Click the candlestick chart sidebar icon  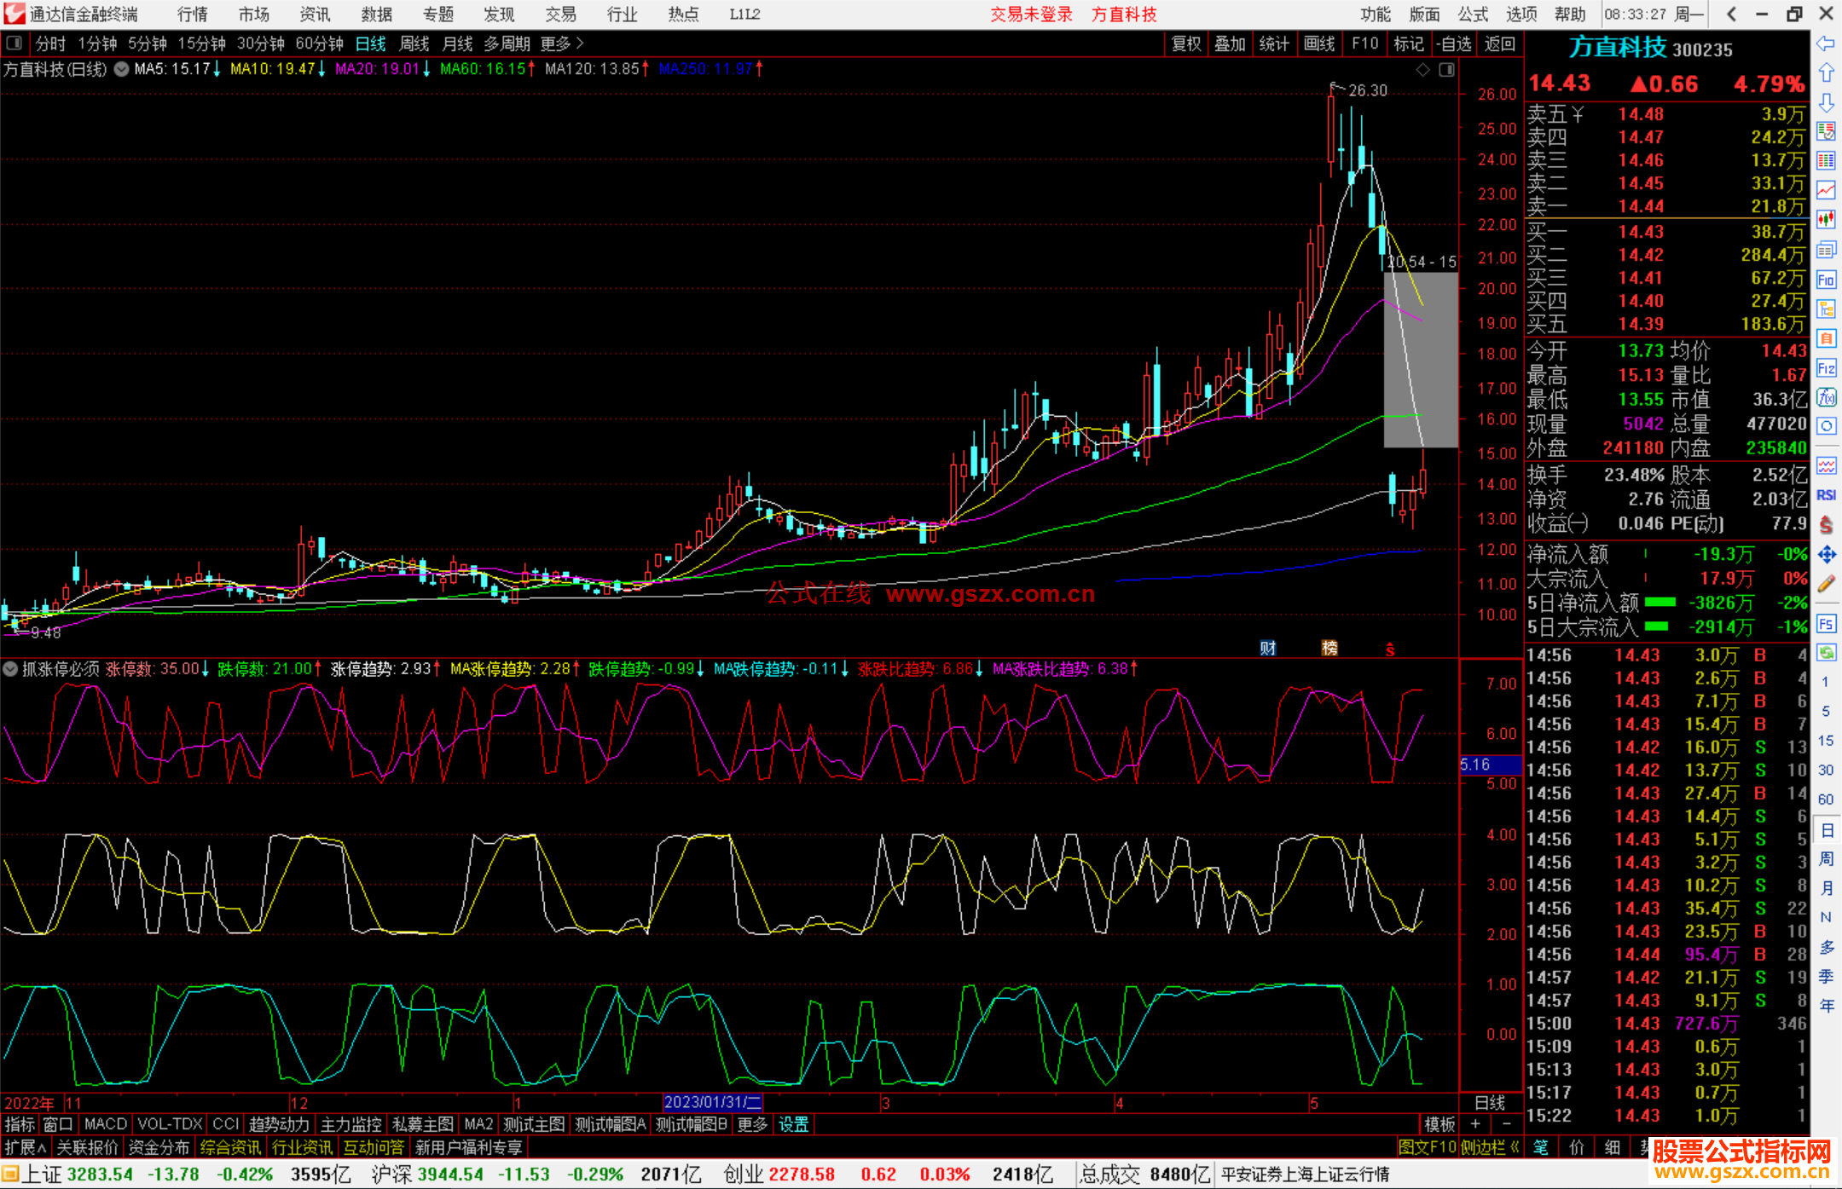coord(1826,220)
